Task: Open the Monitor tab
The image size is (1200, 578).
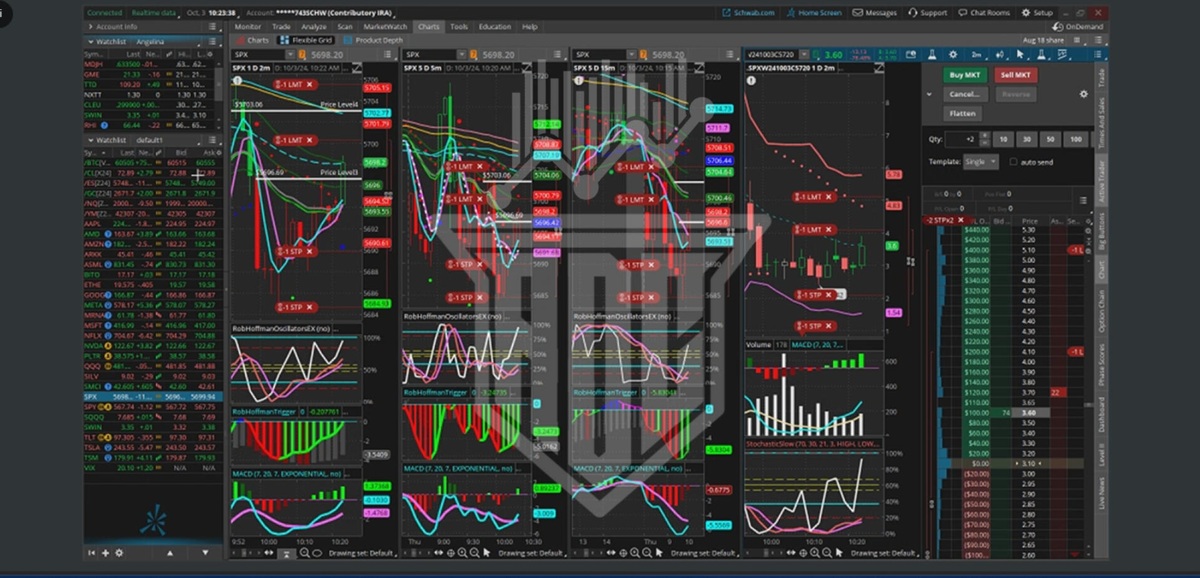Action: tap(247, 26)
